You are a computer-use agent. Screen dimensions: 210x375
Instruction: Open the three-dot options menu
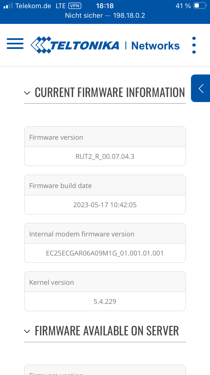pos(194,45)
